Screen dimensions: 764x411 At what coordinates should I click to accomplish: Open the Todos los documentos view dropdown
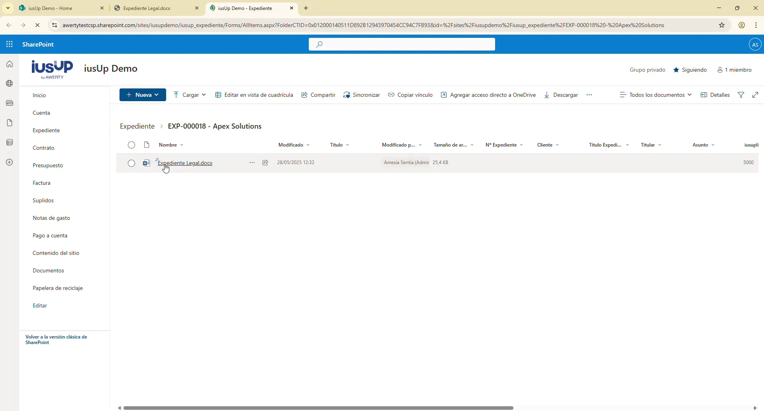656,95
